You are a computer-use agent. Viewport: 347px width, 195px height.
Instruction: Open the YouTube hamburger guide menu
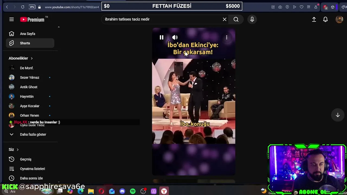click(11, 19)
